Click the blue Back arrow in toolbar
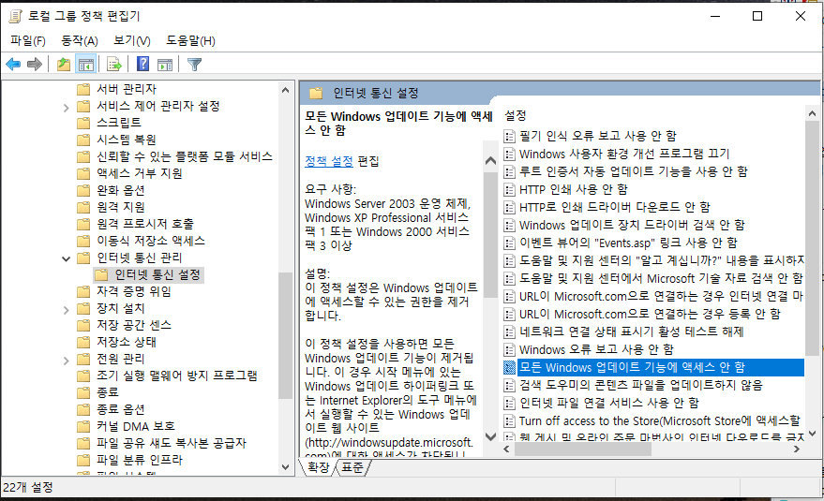Viewport: 824px width, 501px height. click(x=13, y=65)
